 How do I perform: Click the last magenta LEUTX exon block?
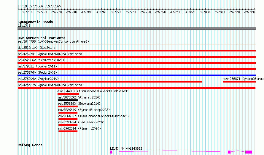point(249,152)
